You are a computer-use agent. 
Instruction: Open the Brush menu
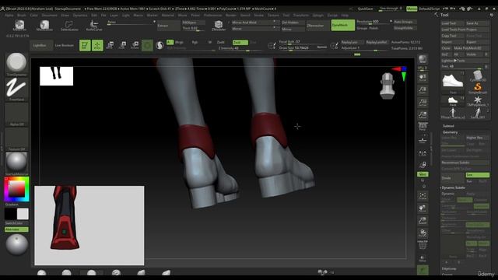tap(22, 16)
